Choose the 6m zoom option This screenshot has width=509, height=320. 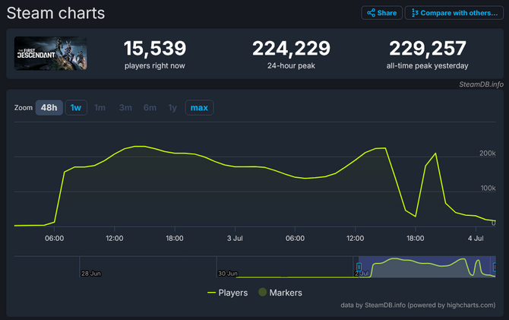pos(150,108)
